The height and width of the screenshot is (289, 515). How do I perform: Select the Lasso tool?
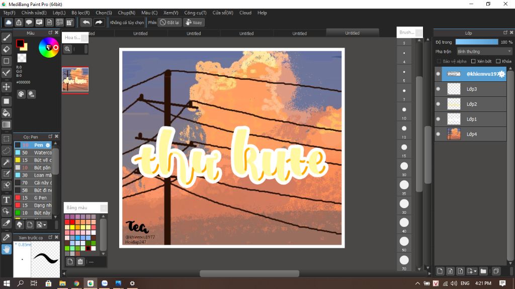tap(6, 151)
